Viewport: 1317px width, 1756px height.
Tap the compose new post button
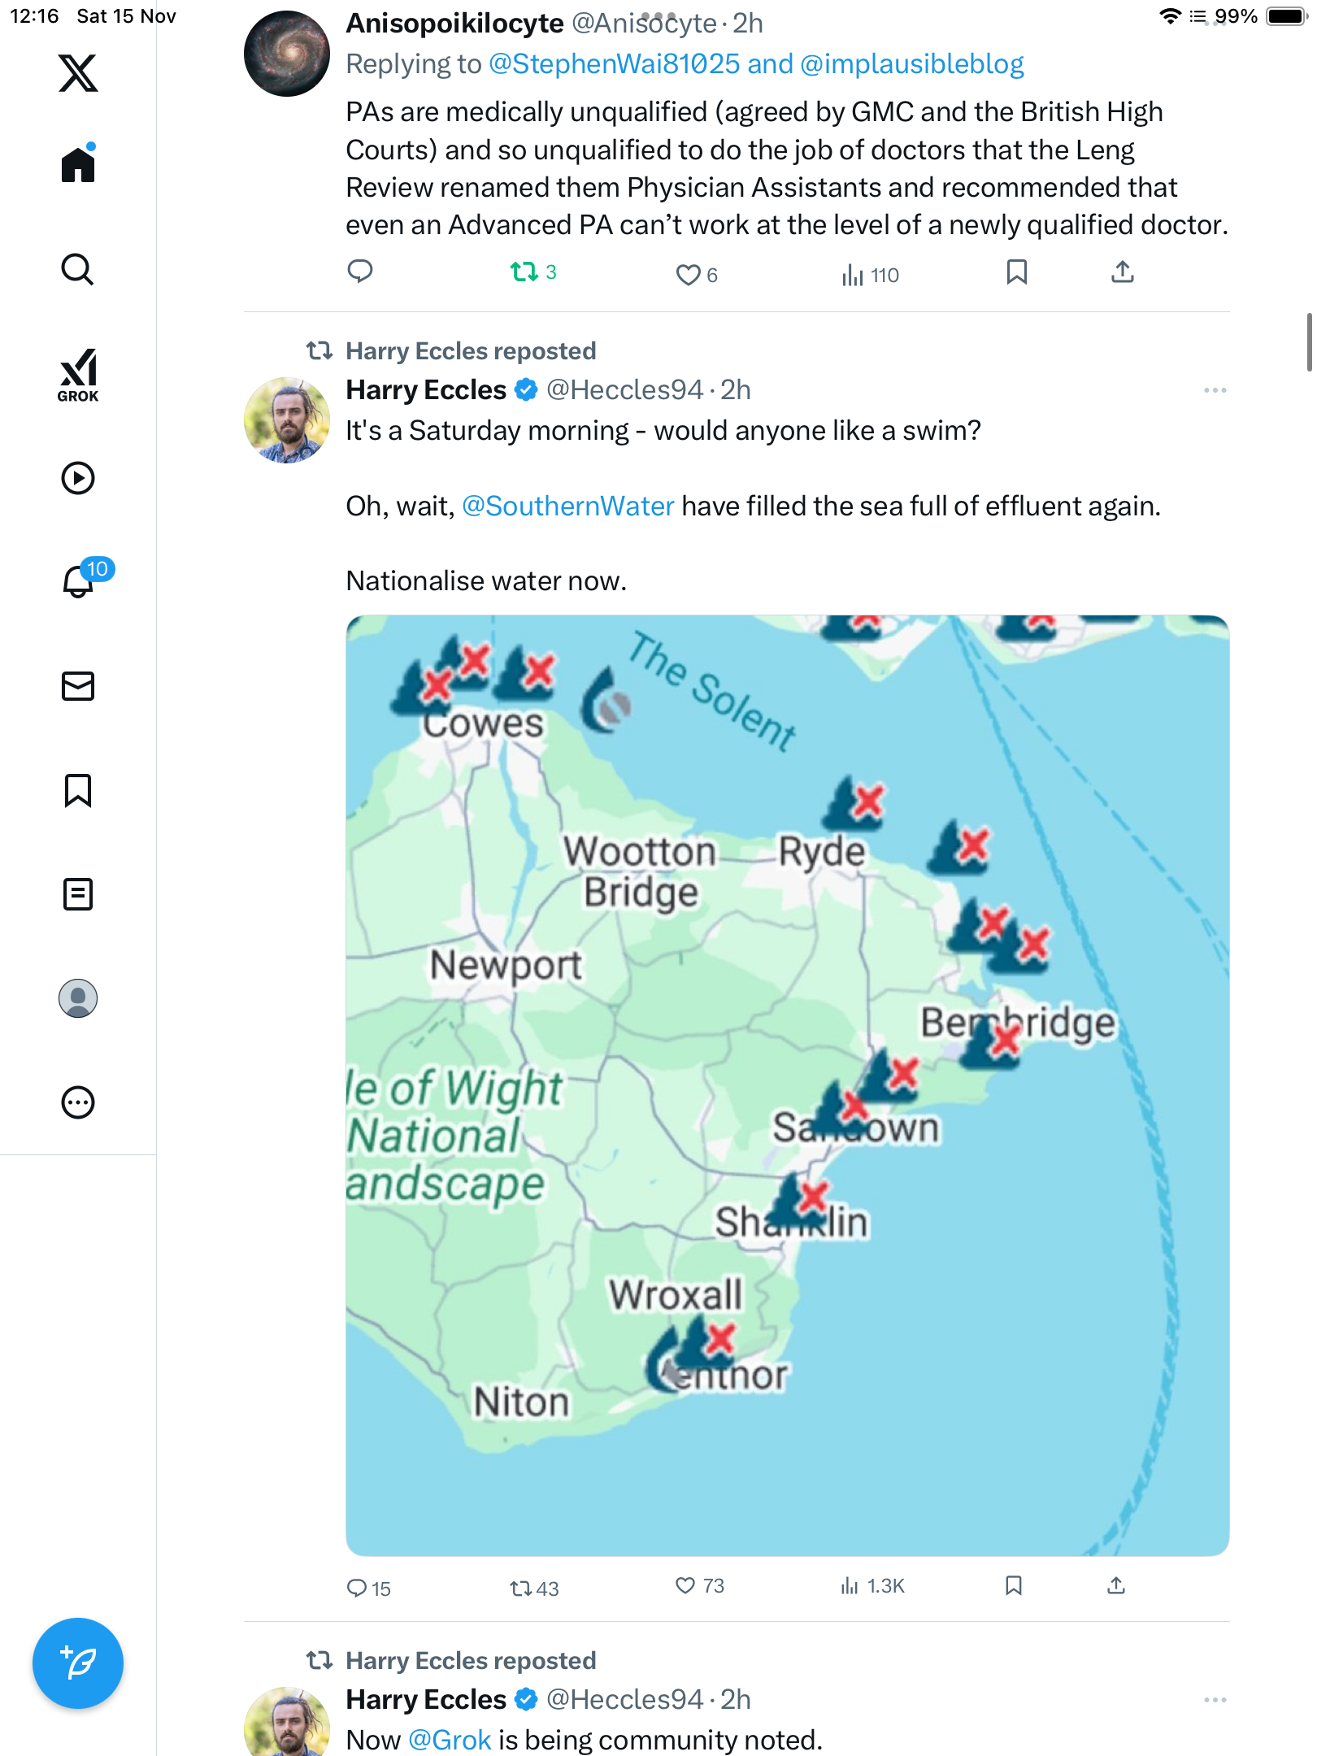(x=78, y=1663)
